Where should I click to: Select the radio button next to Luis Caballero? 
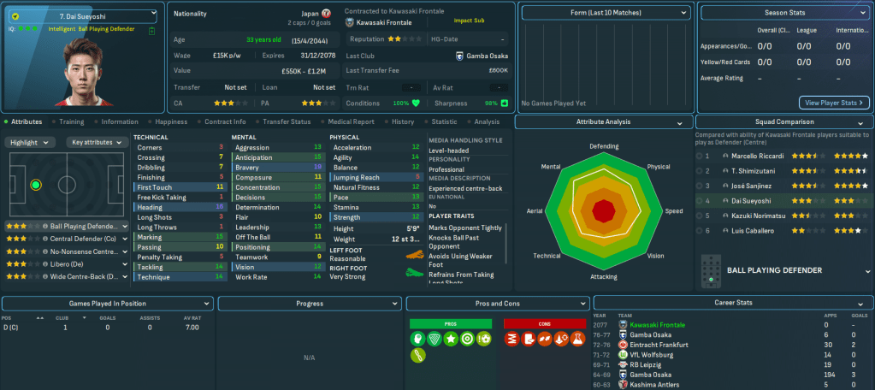pyautogui.click(x=699, y=231)
